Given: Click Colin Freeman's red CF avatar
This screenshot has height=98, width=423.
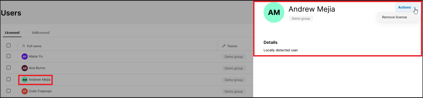Looking at the screenshot, I should coord(25,91).
